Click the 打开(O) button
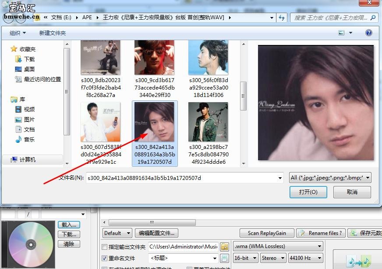The width and height of the screenshot is (382, 269). click(308, 192)
